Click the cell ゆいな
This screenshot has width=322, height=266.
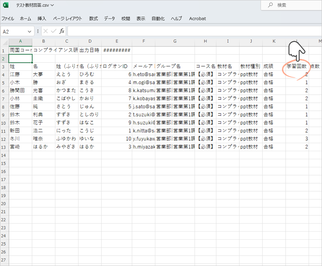(90, 139)
